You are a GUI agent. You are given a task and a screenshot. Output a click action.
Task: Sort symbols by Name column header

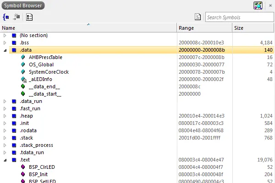click(87, 28)
